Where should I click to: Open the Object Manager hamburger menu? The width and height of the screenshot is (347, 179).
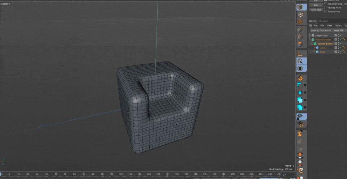[x=310, y=26]
